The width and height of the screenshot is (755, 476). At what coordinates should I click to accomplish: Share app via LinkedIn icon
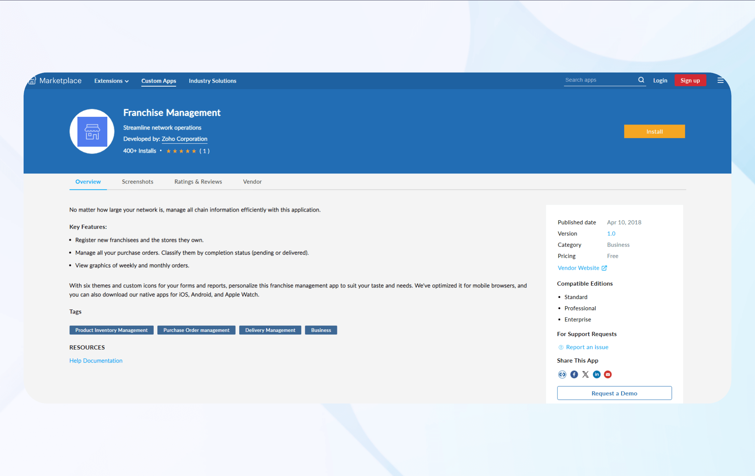click(596, 374)
